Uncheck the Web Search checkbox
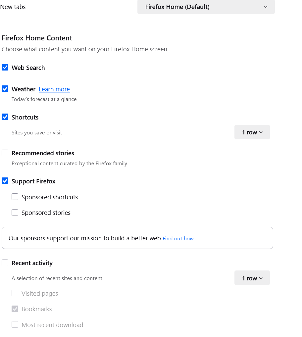The image size is (302, 337). 5,68
